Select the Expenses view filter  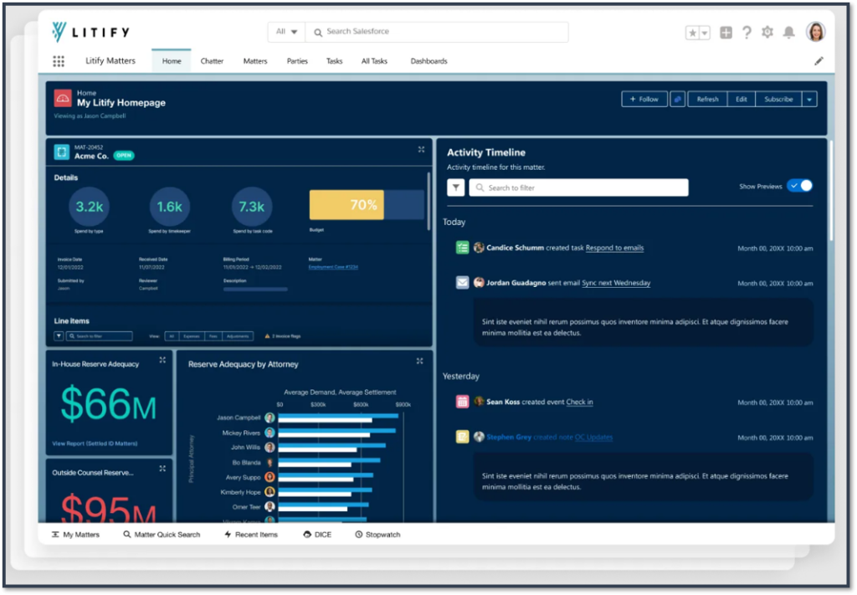(192, 336)
